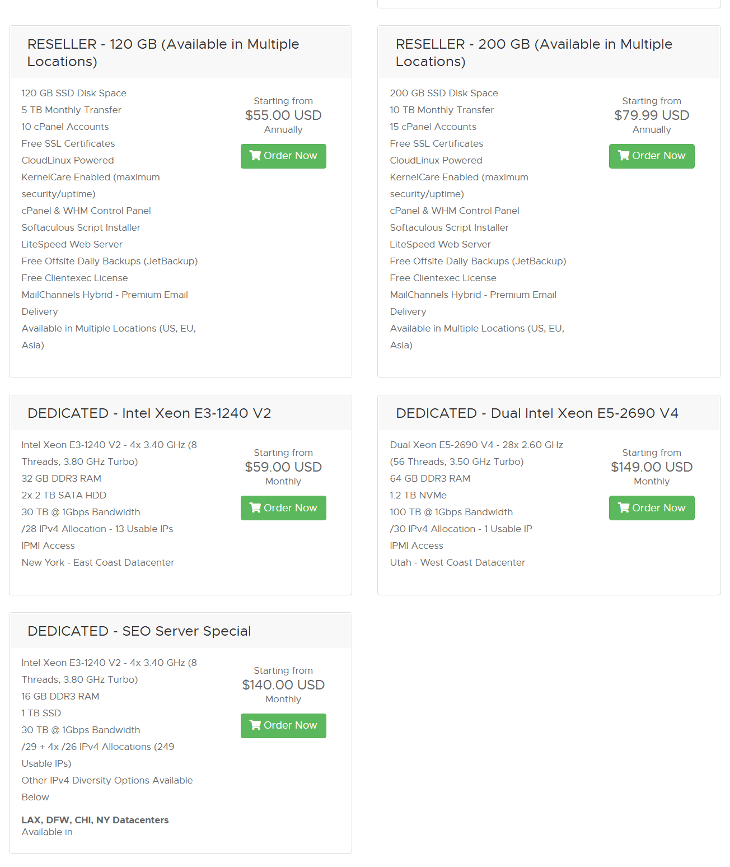This screenshot has width=730, height=867.
Task: Click the DEDICATED - Intel Xeon E3-1240 V2 heading
Action: (149, 413)
